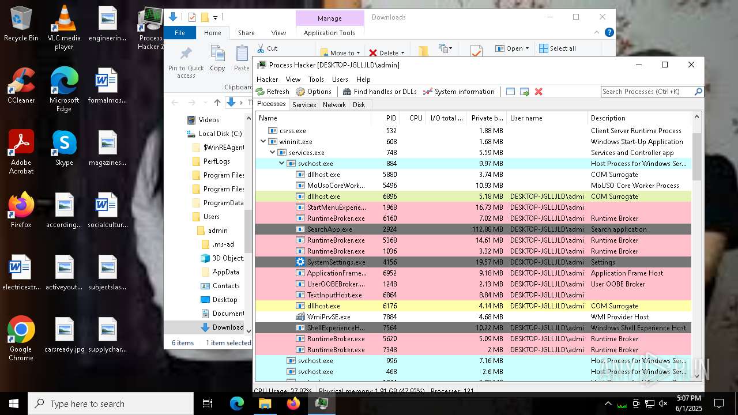The height and width of the screenshot is (415, 738).
Task: Open Quick Access Toolbar customize dropdown
Action: click(x=215, y=18)
